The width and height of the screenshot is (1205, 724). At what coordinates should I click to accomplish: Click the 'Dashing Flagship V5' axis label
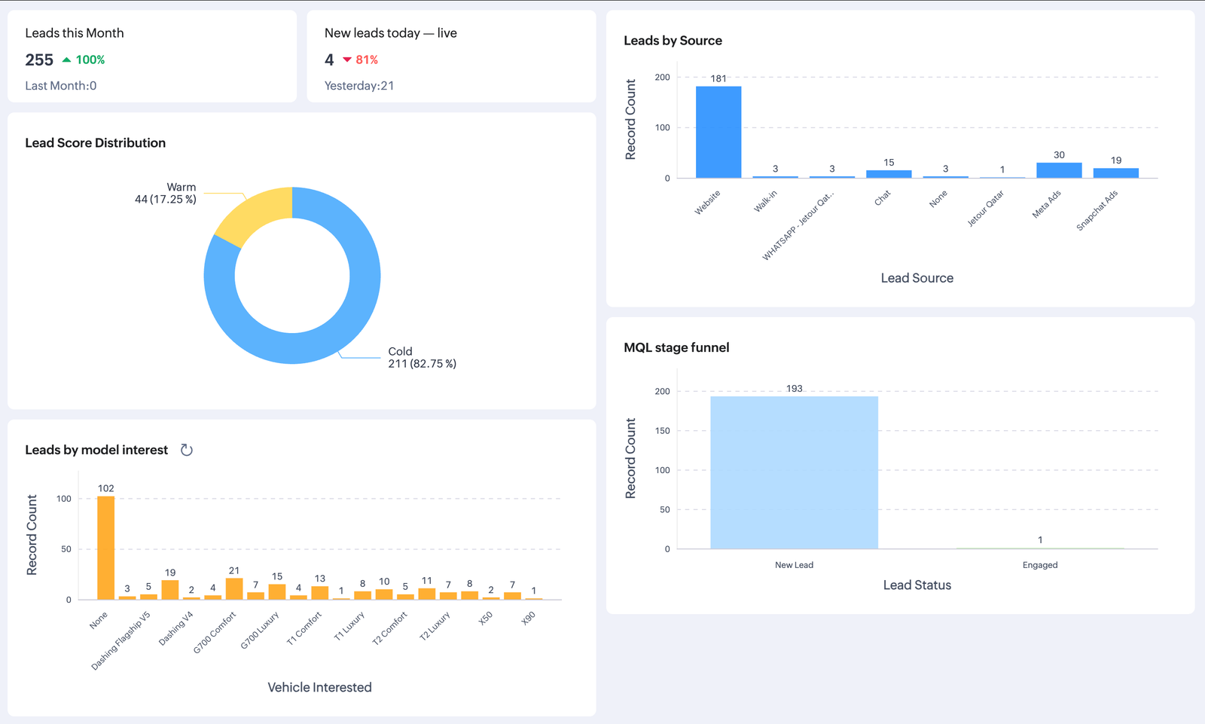[120, 640]
